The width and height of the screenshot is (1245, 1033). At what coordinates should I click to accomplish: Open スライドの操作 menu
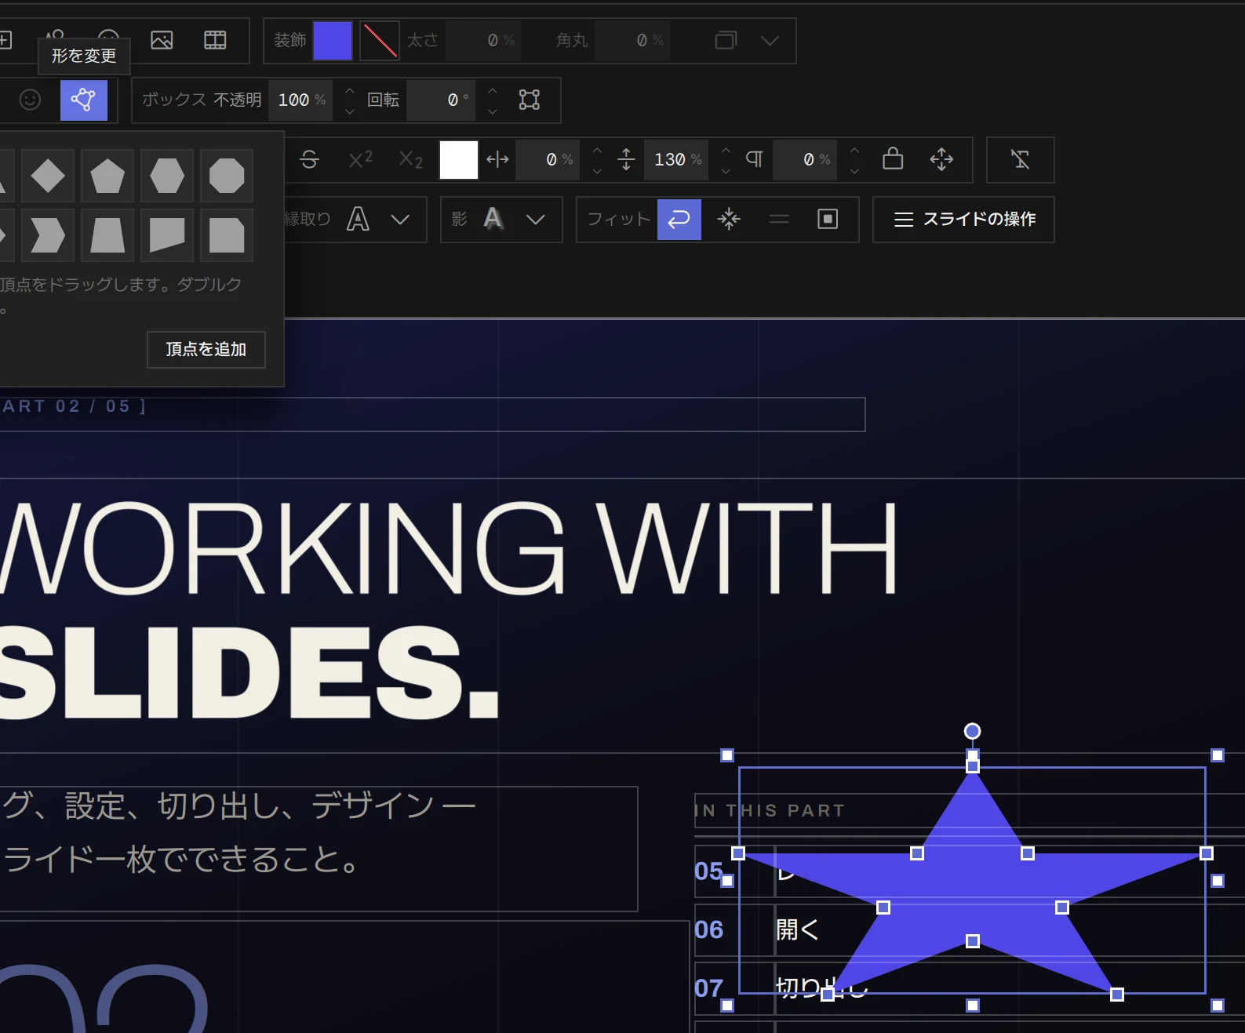click(963, 219)
